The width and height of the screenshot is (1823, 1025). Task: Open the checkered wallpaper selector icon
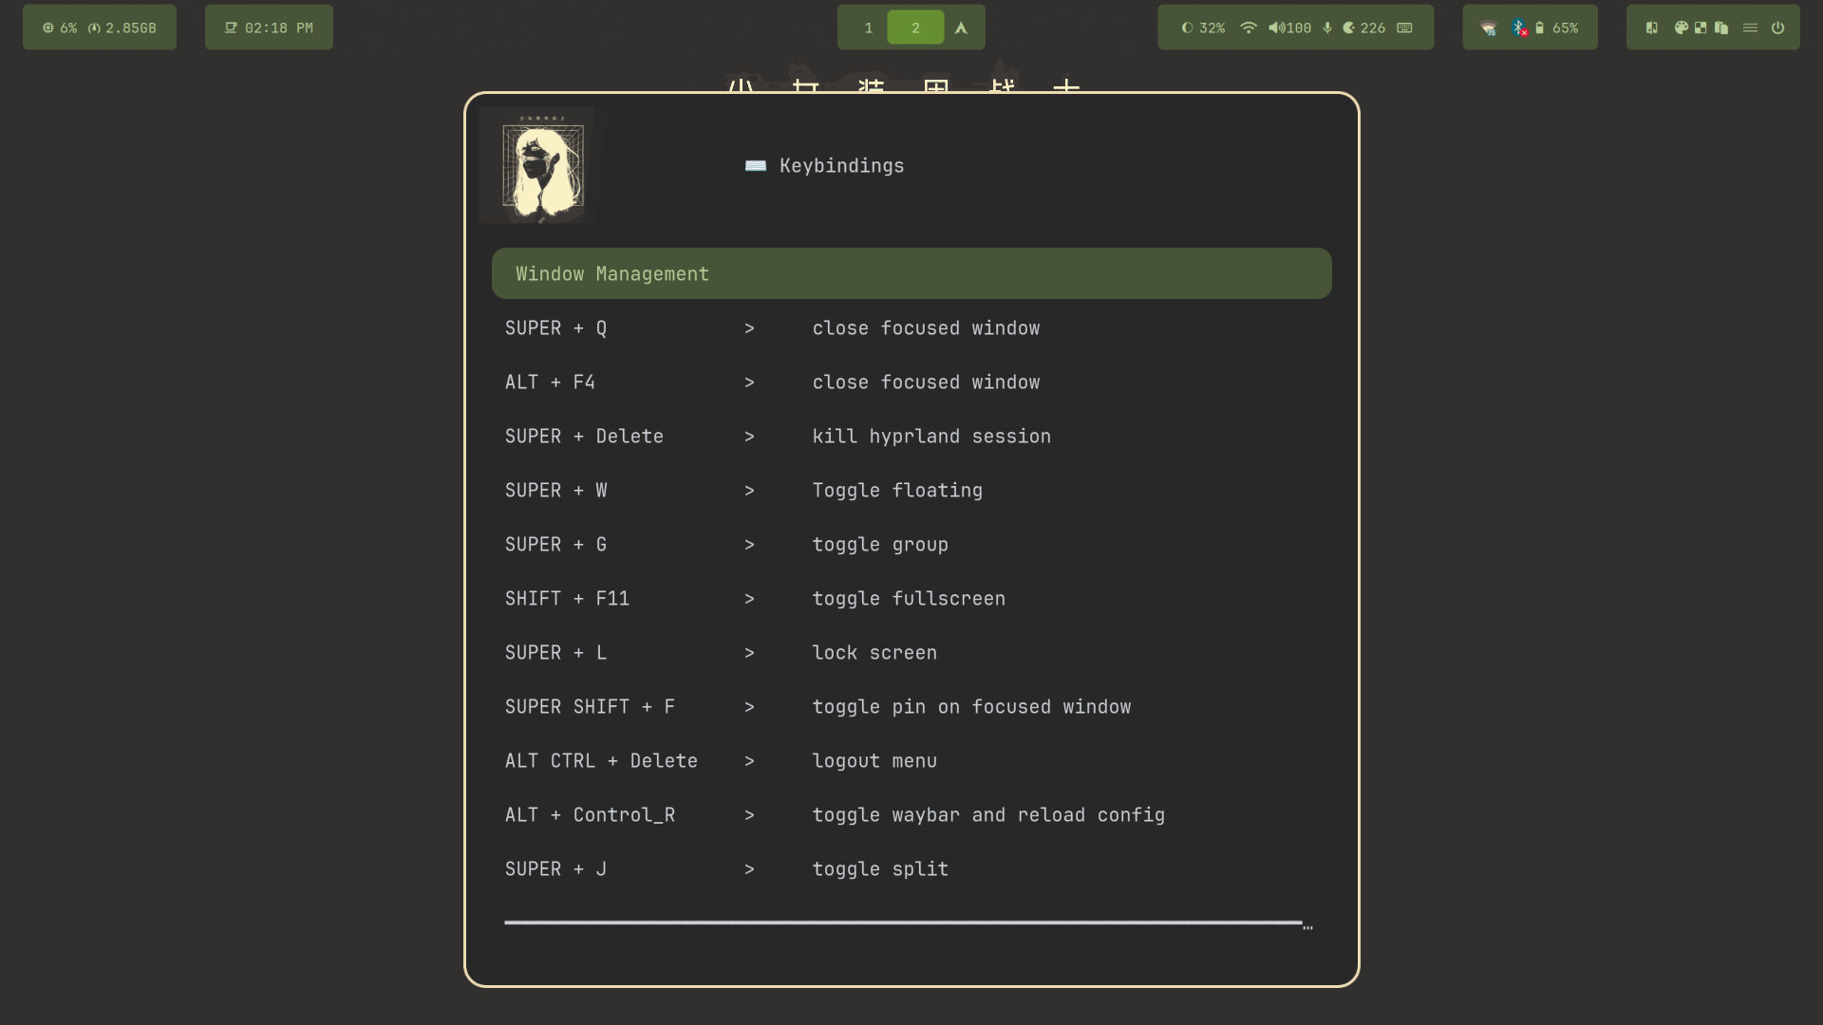tap(1701, 28)
